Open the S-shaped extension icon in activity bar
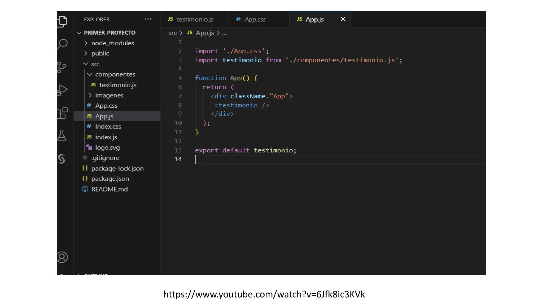 62,159
